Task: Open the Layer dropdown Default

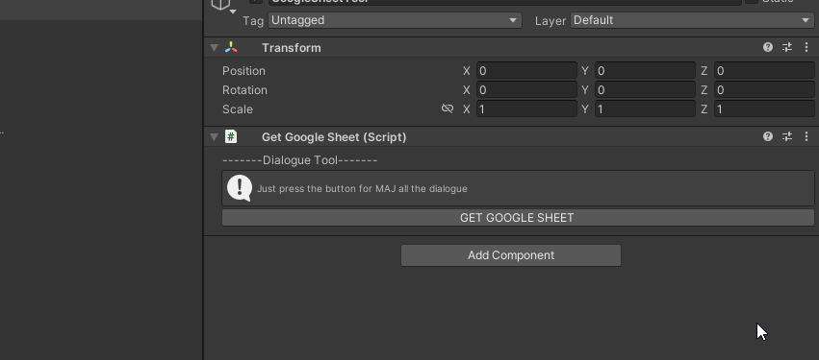Action: 692,20
